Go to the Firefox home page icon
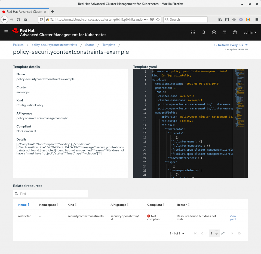This screenshot has width=261, height=254. coord(25,19)
